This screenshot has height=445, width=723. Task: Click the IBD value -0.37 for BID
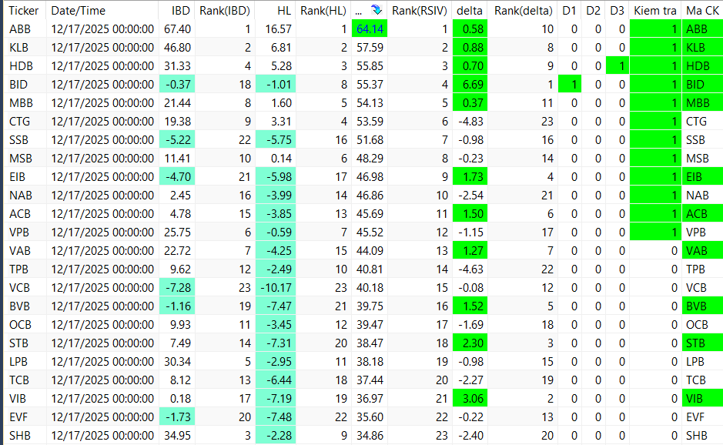pos(177,85)
